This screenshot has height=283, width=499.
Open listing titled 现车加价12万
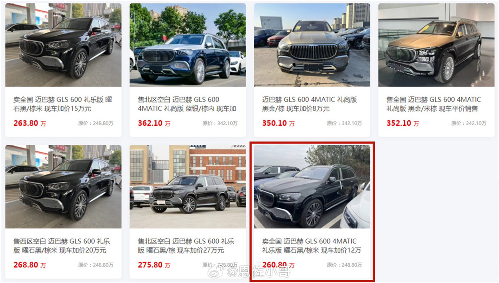coord(311,246)
